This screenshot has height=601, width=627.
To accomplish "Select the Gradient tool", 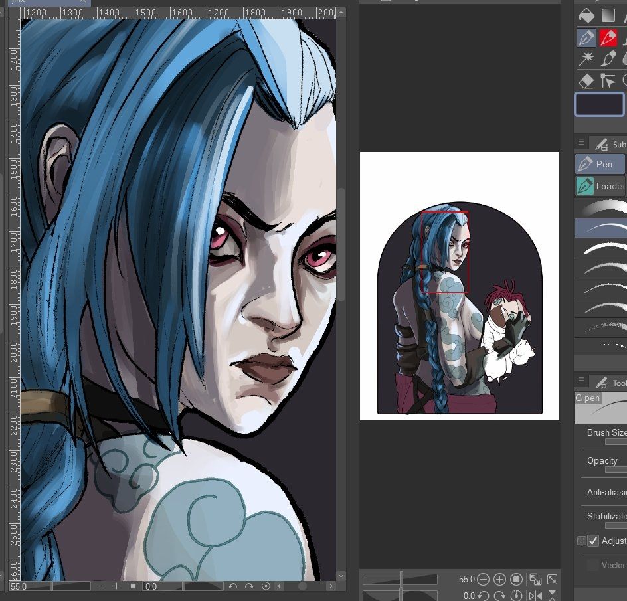I will pos(608,15).
